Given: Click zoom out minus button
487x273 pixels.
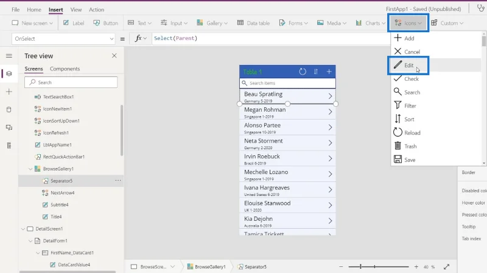Looking at the screenshot, I should 341,266.
